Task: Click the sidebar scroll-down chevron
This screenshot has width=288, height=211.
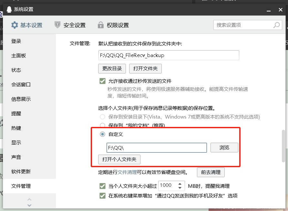Action: [x=29, y=205]
